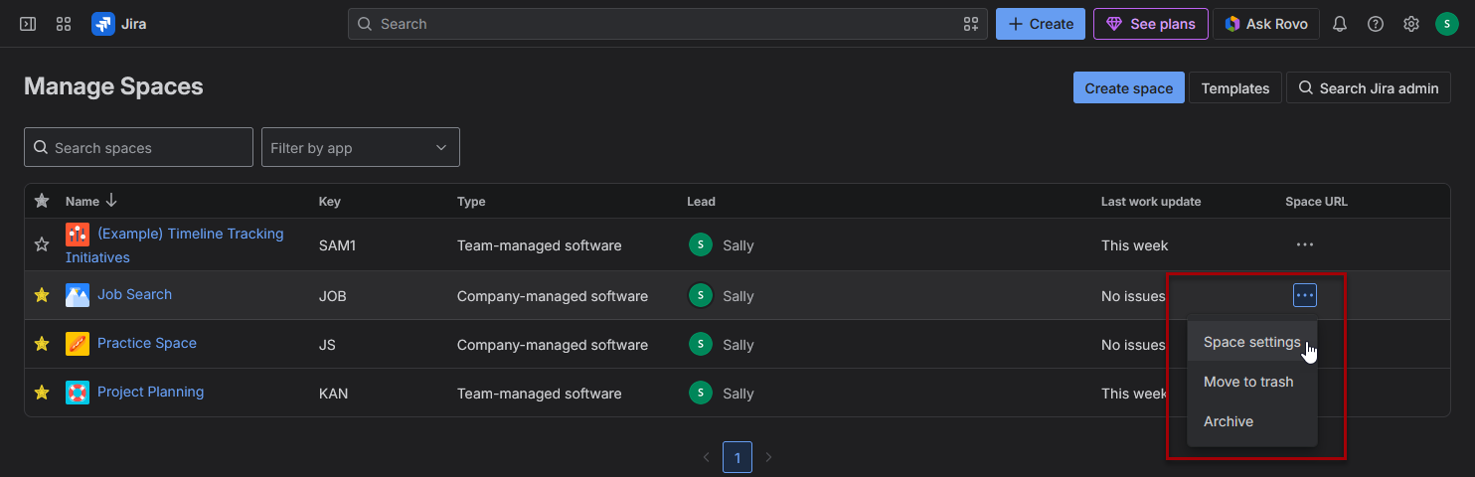The width and height of the screenshot is (1475, 477).
Task: Click Sally's avatar in Project Planning row
Action: (701, 393)
